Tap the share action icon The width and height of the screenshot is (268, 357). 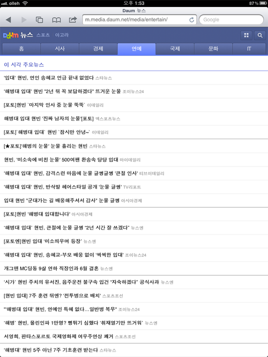tap(73, 20)
